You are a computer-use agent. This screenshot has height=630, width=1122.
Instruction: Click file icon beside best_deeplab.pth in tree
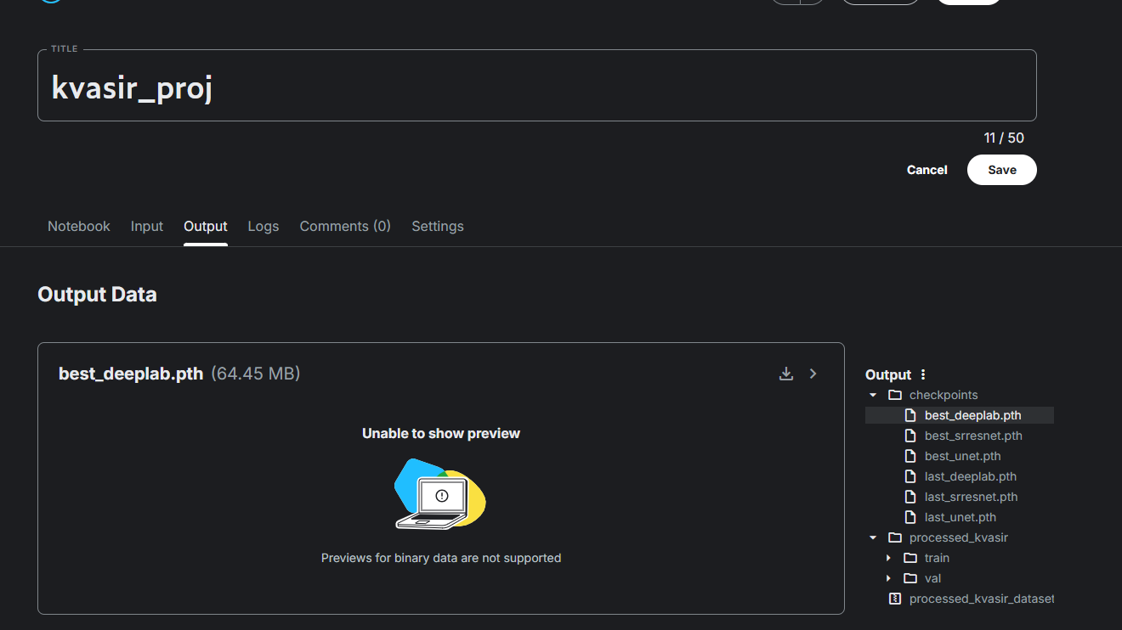click(x=910, y=415)
